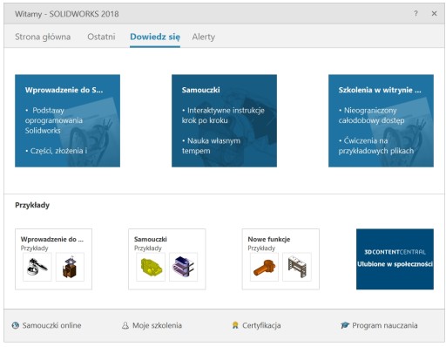
Task: Open the brown assembly example thumbnail
Action: 70,267
